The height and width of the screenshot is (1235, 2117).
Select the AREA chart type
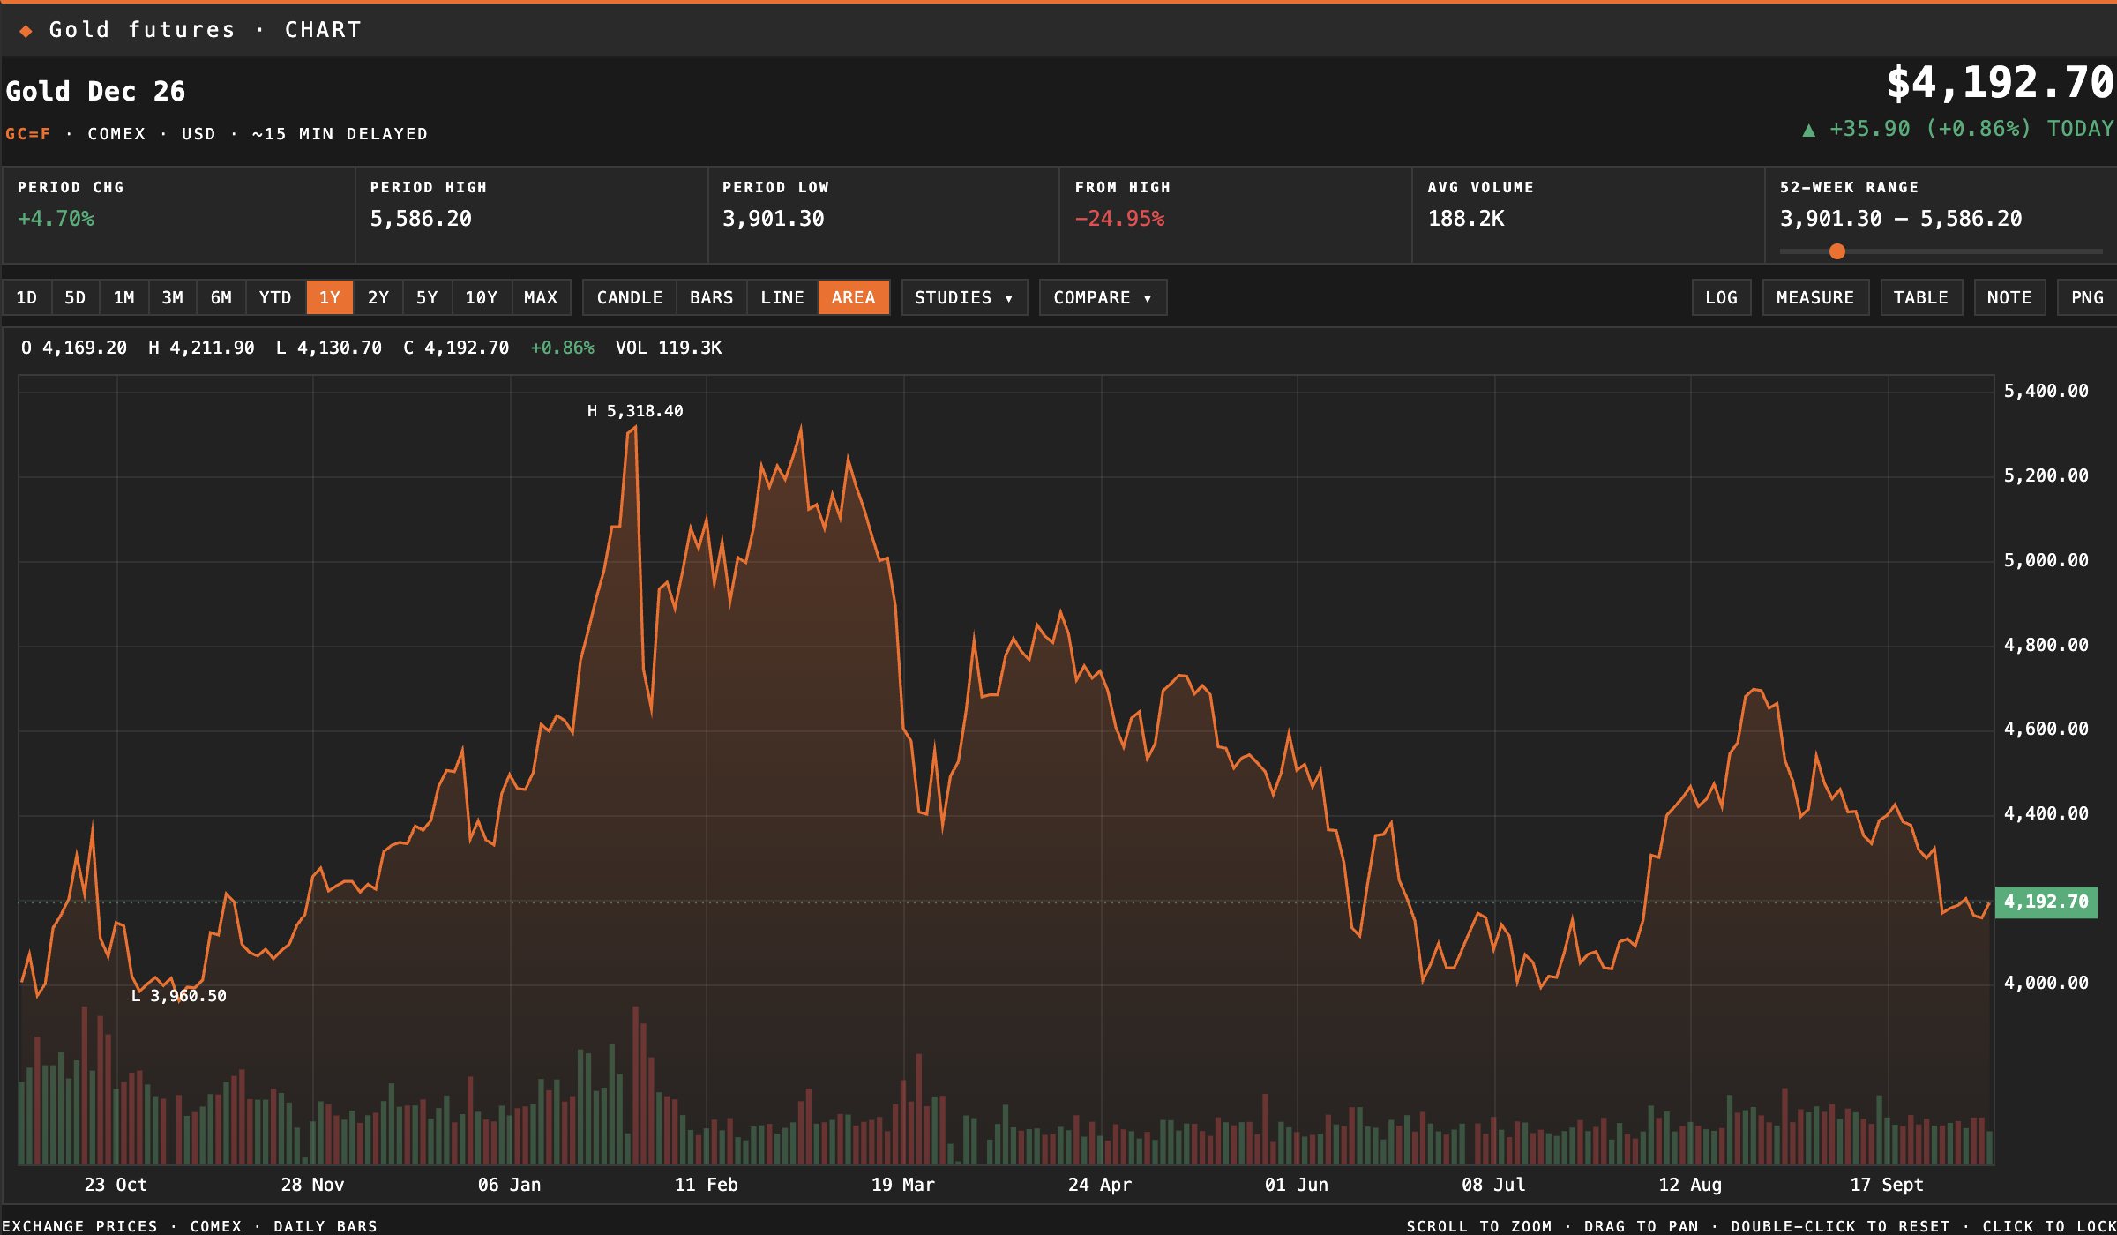854,297
